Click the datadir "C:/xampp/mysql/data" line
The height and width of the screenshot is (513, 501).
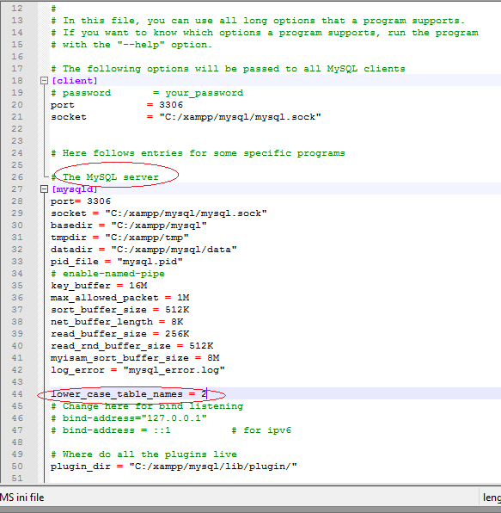144,250
